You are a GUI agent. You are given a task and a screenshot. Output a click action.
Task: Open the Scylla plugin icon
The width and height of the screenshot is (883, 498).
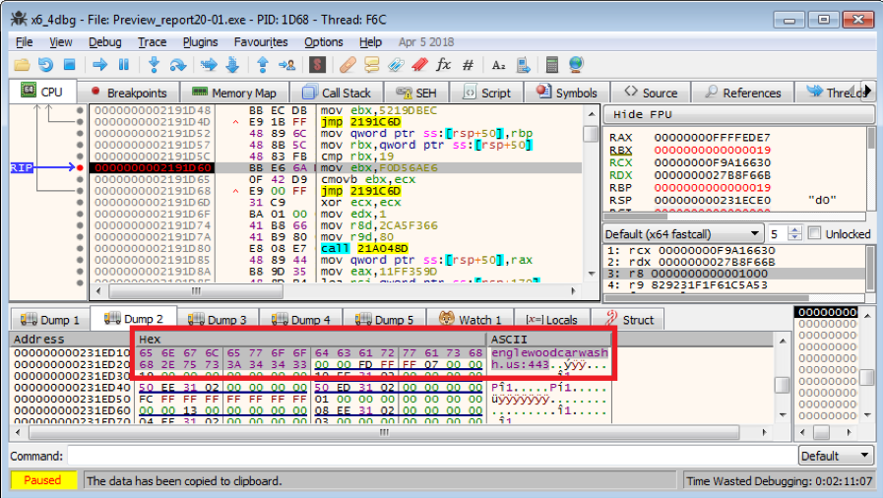pos(318,65)
